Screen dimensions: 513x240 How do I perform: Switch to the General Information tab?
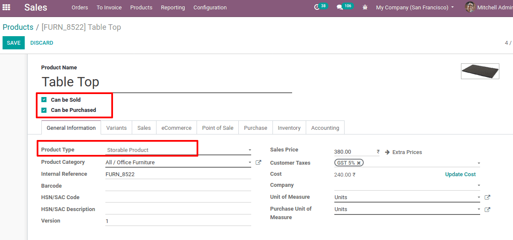71,128
